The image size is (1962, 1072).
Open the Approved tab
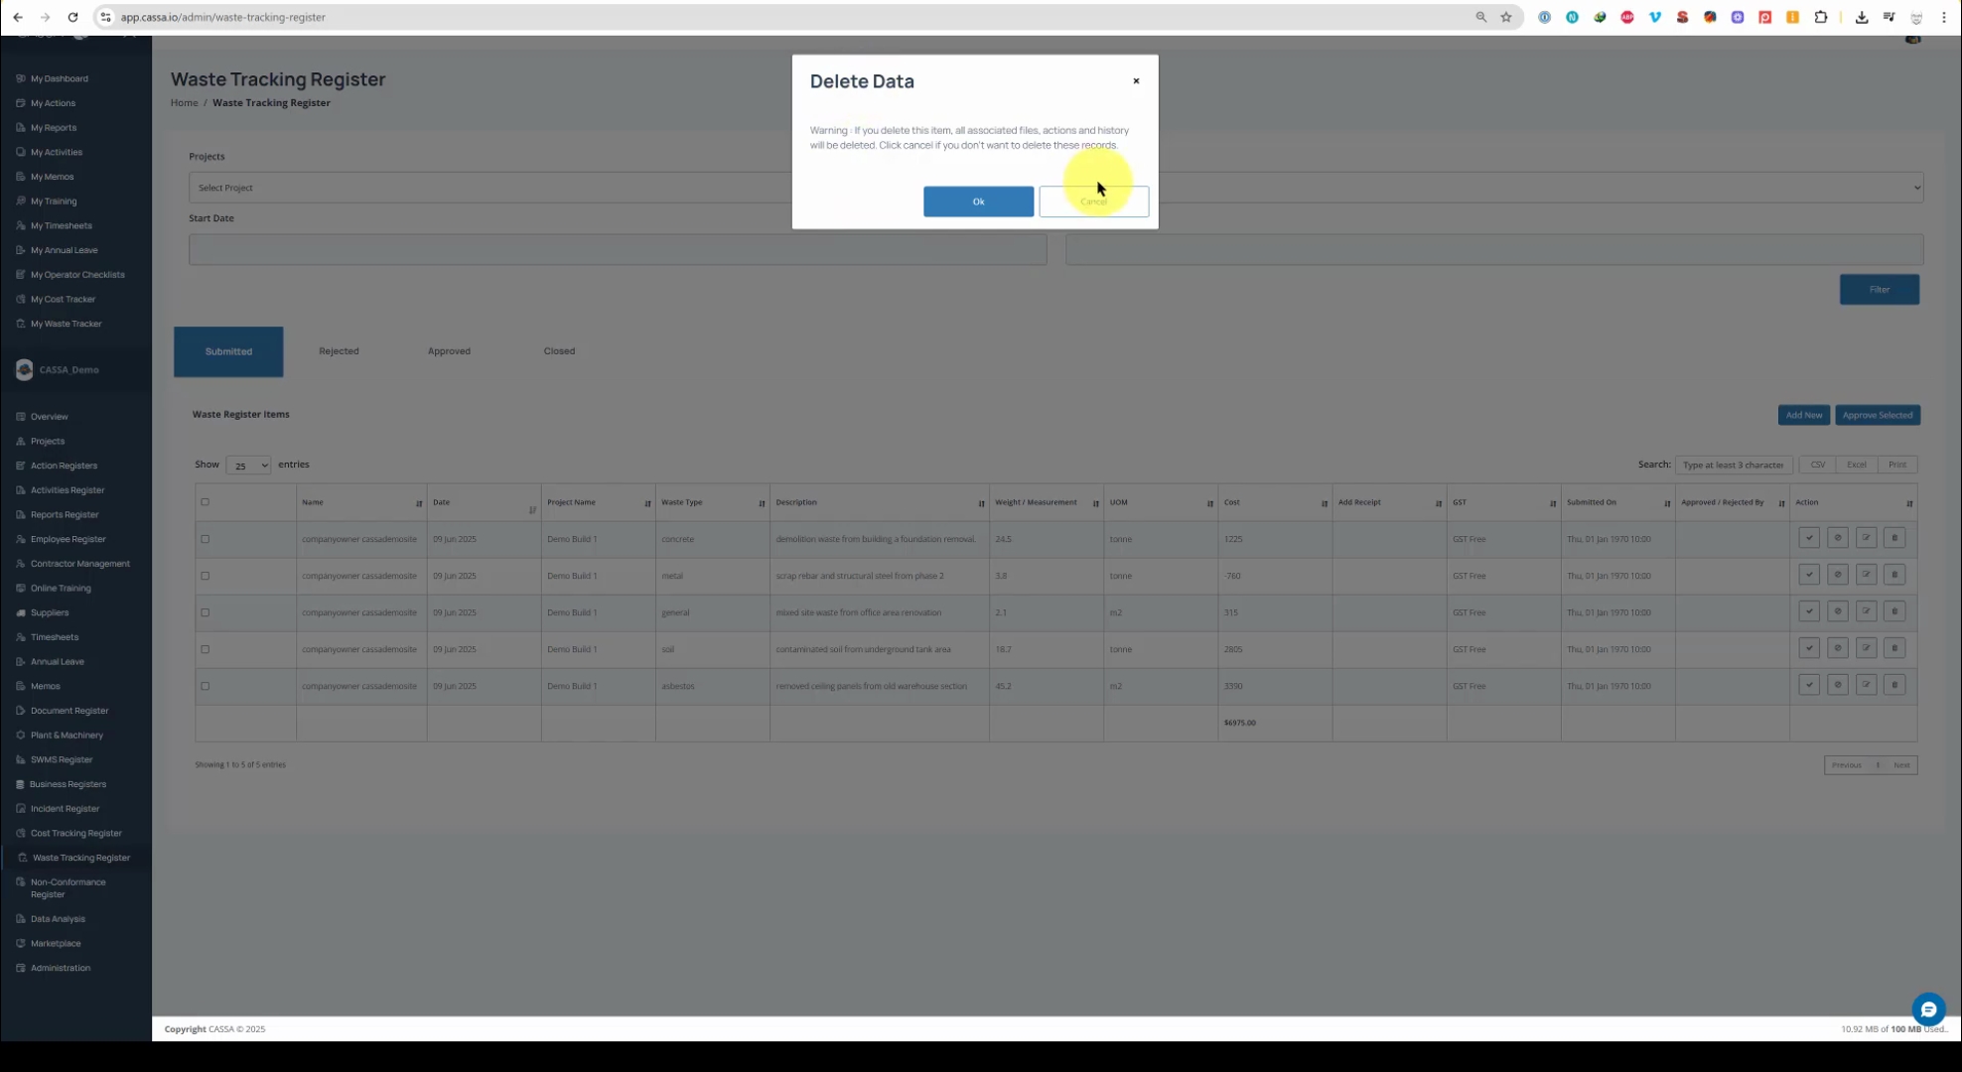coord(449,351)
